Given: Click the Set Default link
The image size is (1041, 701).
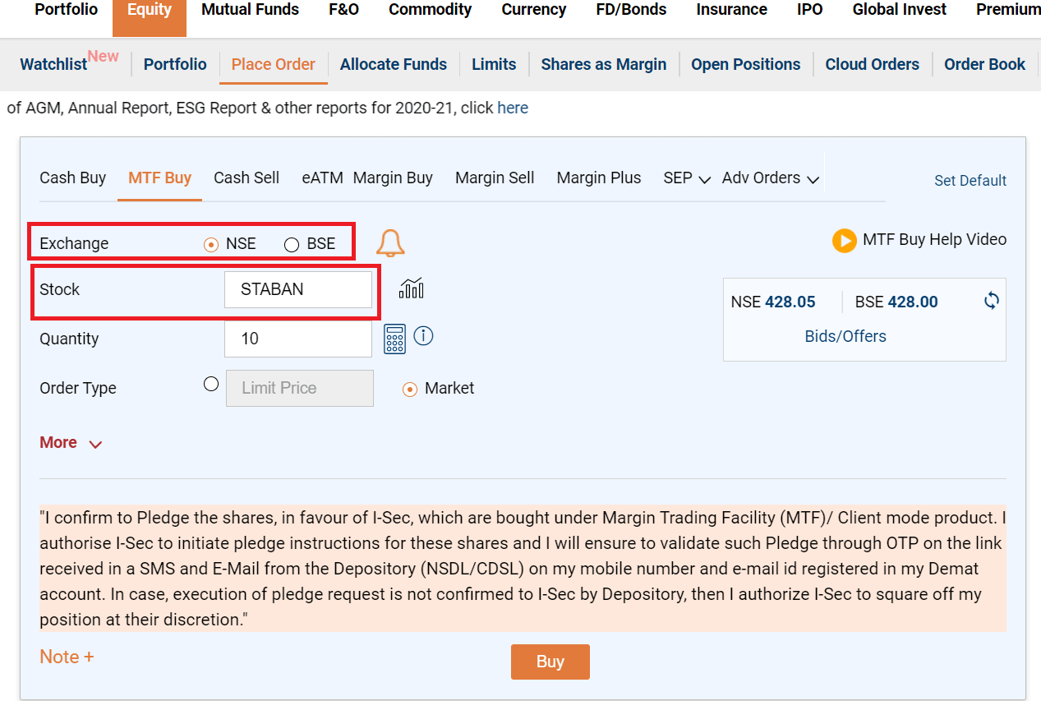Looking at the screenshot, I should [970, 181].
